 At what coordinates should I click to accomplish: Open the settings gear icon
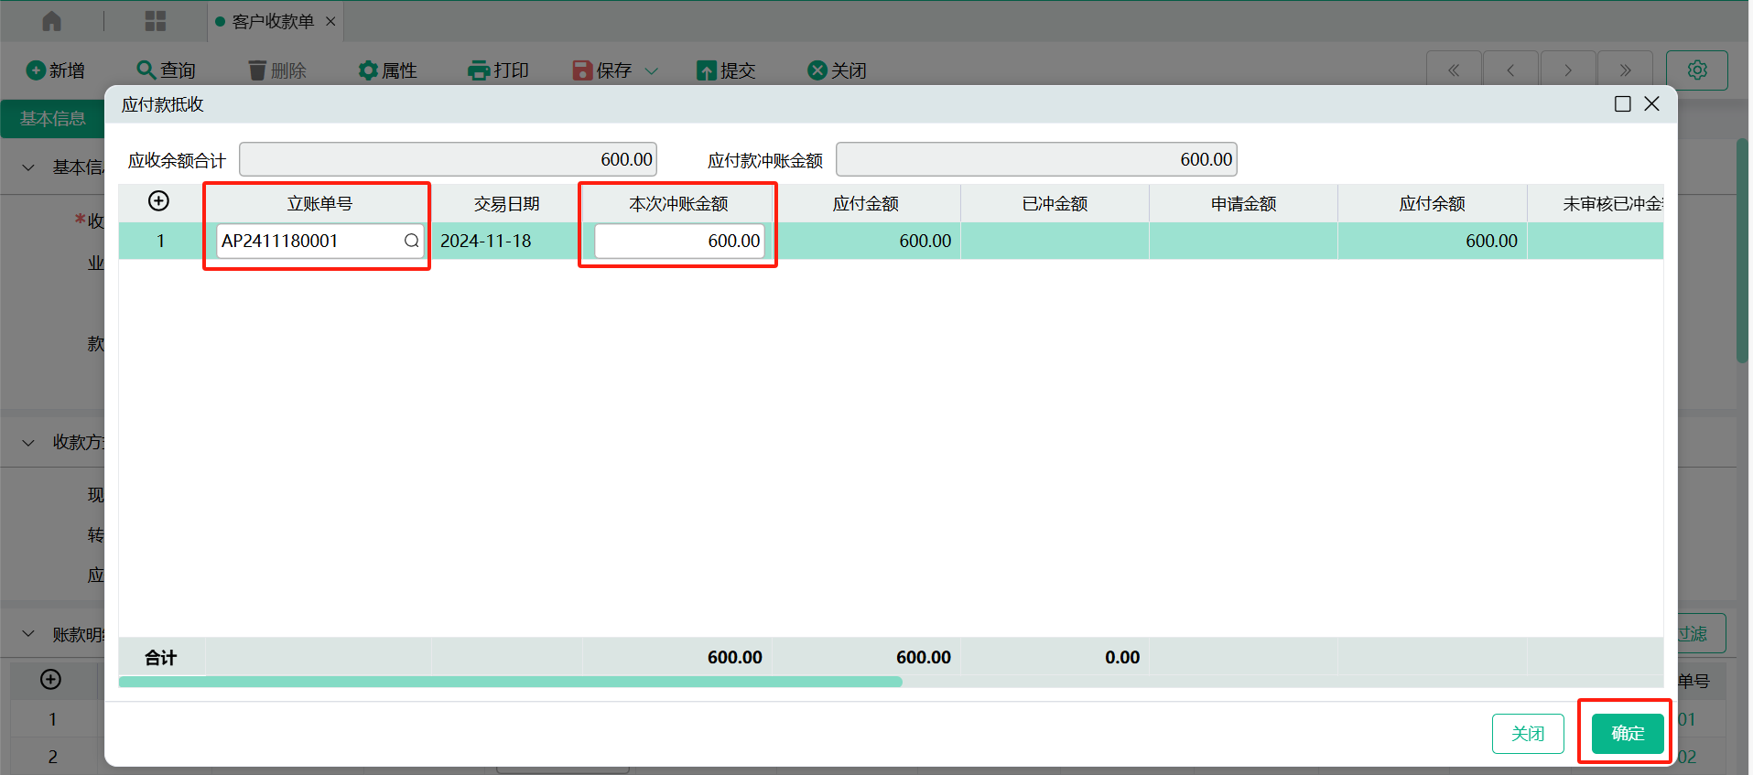pyautogui.click(x=1697, y=70)
